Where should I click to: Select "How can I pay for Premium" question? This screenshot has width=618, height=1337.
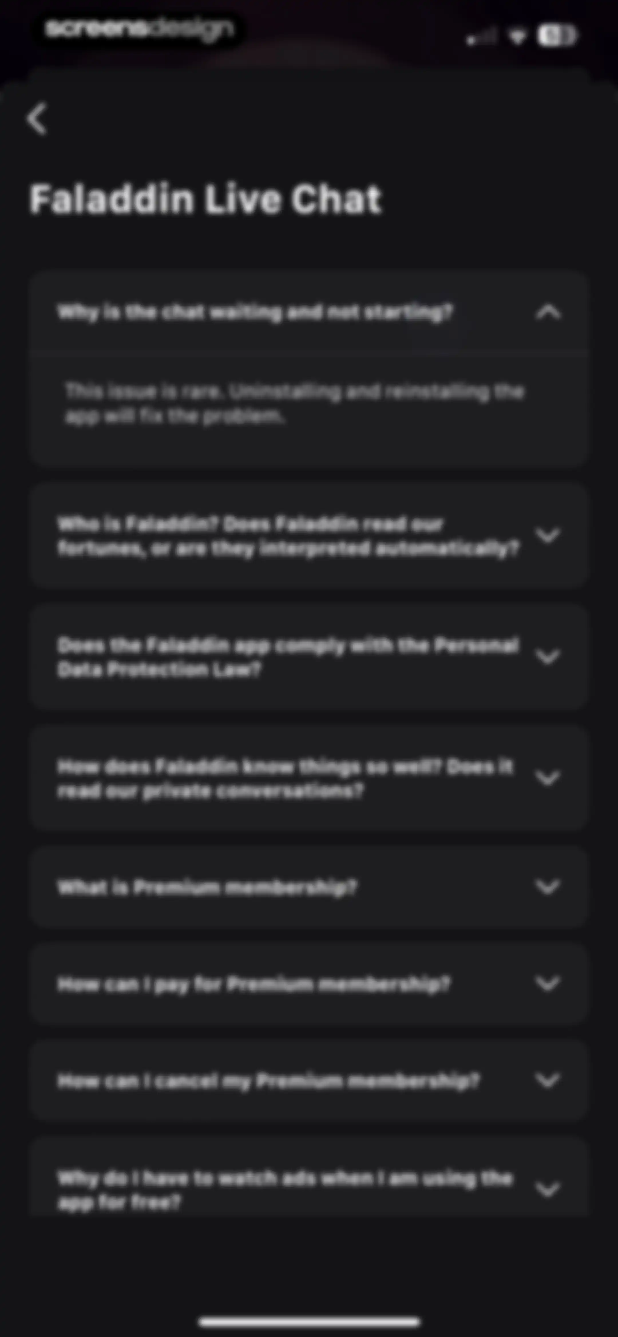(309, 983)
